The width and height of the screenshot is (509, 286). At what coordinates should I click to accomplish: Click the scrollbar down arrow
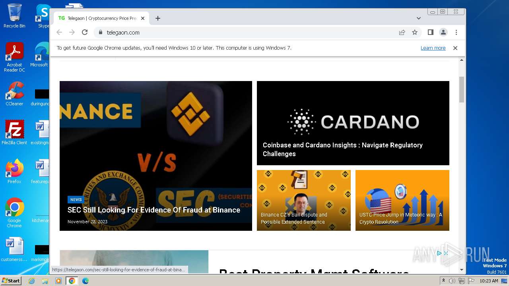(462, 270)
